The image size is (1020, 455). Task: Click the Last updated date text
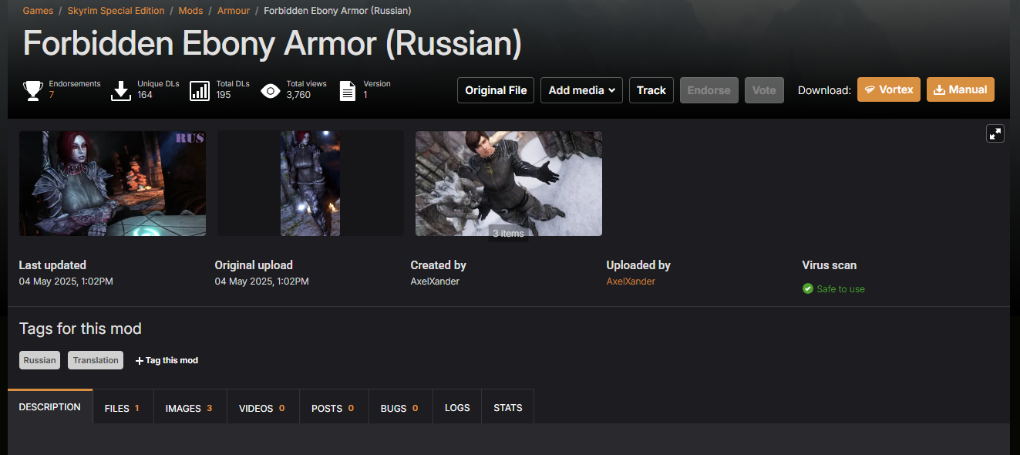click(x=66, y=281)
